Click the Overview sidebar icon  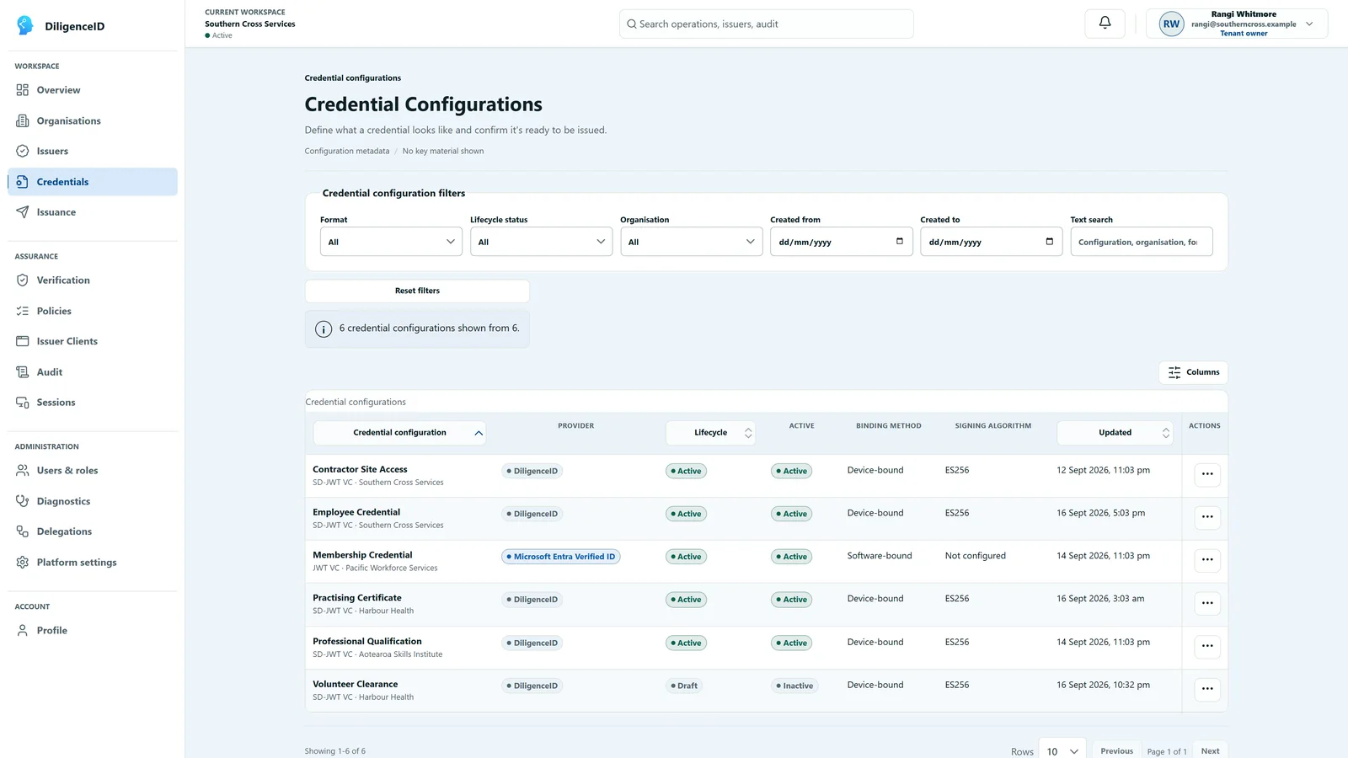(x=23, y=90)
